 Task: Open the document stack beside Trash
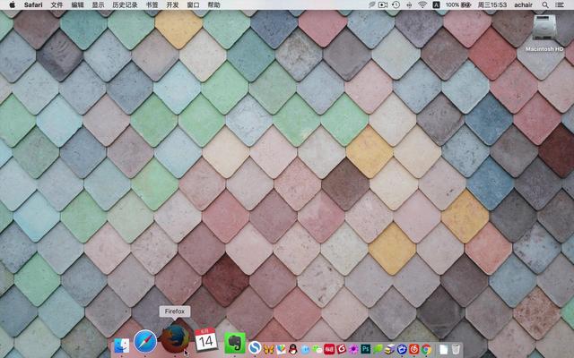(444, 349)
